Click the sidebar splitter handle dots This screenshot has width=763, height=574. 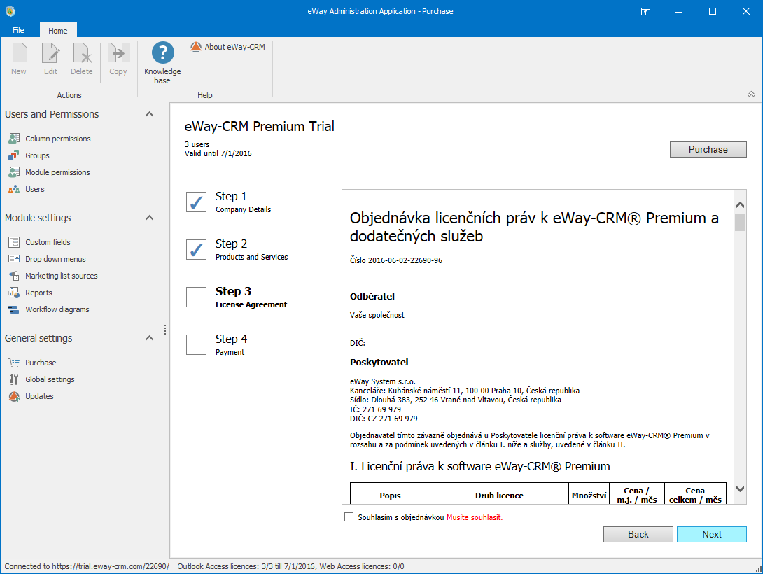165,330
